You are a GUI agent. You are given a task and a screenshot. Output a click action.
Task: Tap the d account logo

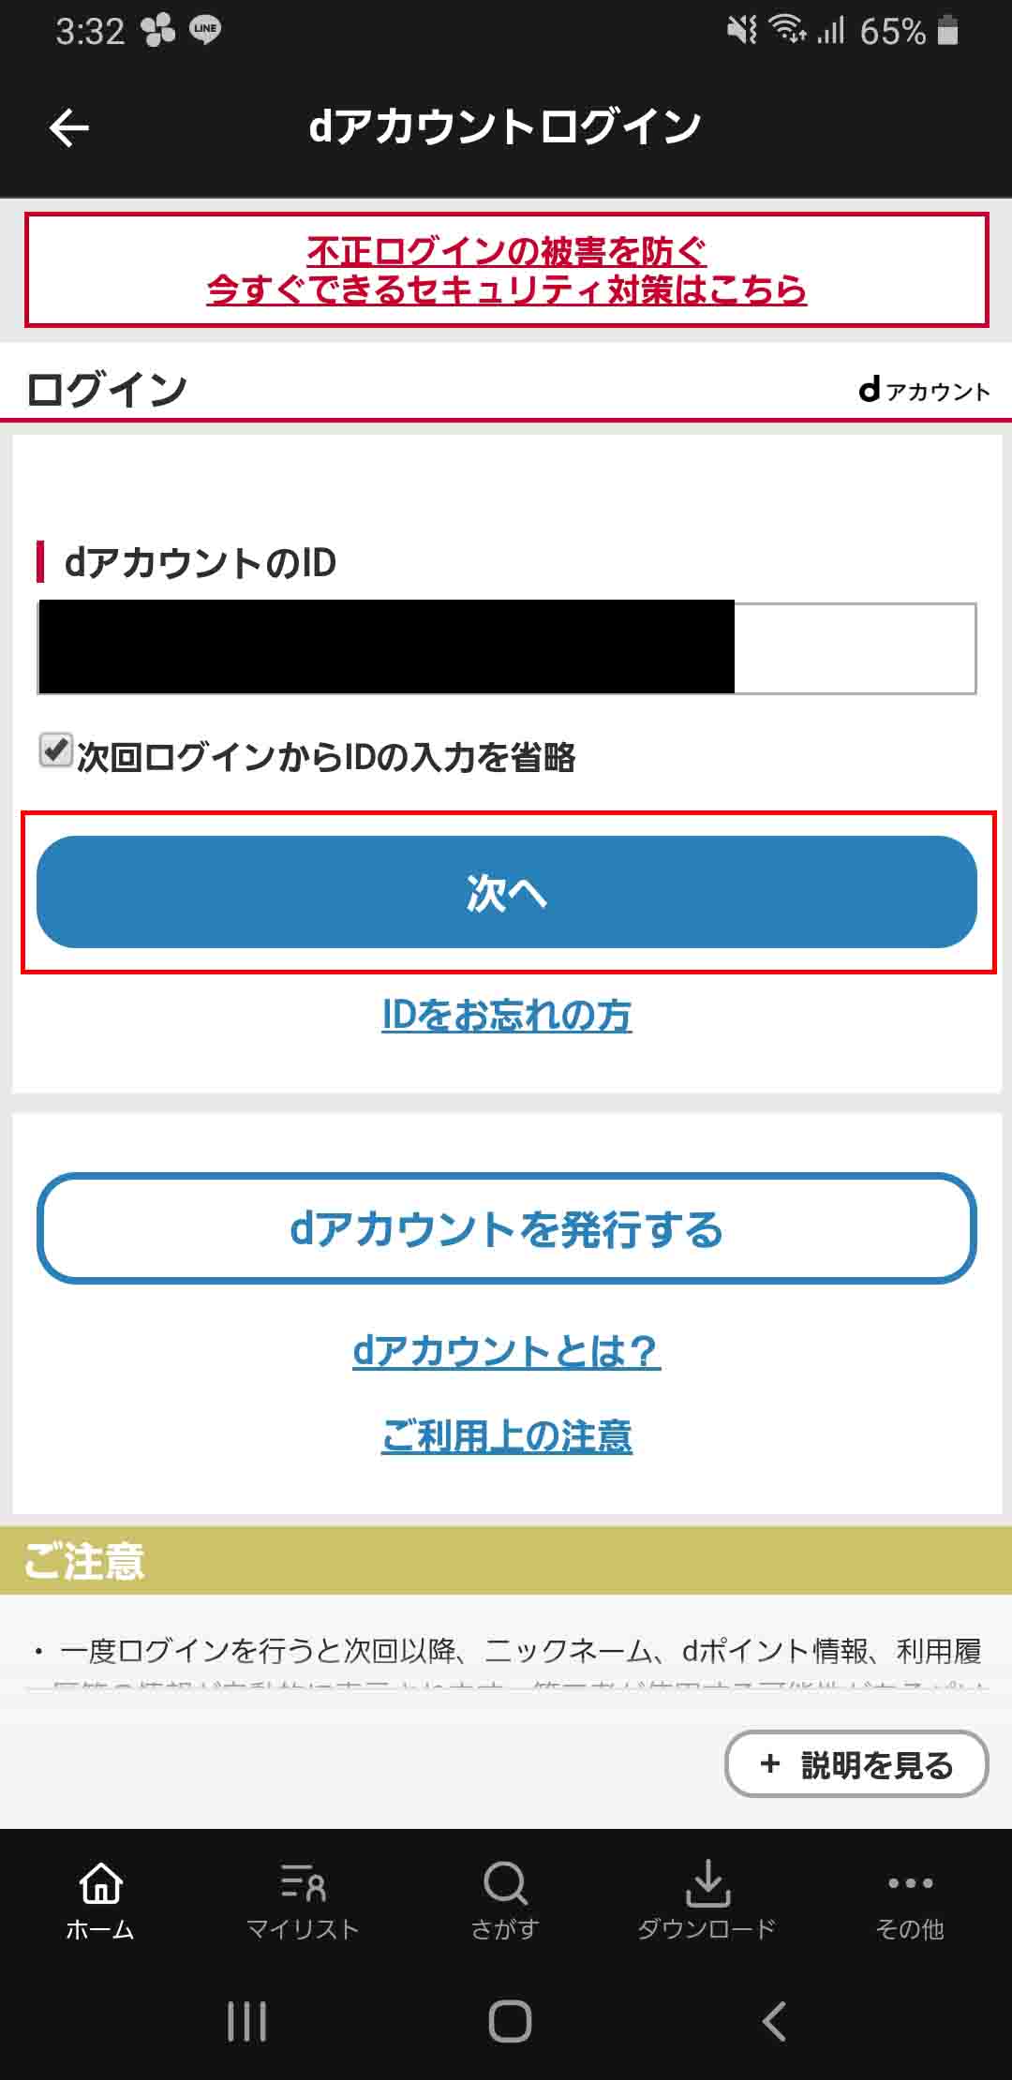924,390
